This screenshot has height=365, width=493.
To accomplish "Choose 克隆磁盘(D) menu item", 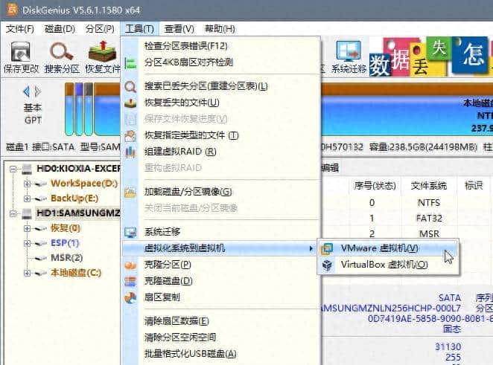I will [220, 281].
